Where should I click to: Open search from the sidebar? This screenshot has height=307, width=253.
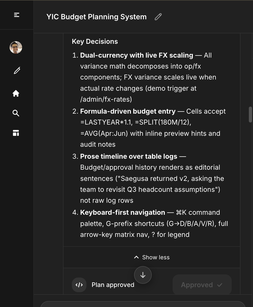click(16, 113)
